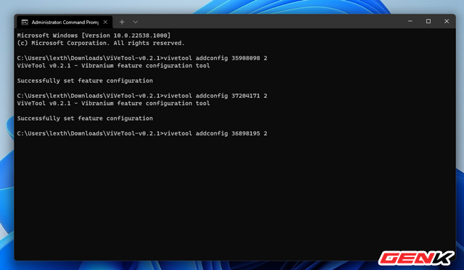This screenshot has height=270, width=464.
Task: Click the second 'ViVeTool v0.2.1 - Vibranium' output line
Action: [x=113, y=104]
